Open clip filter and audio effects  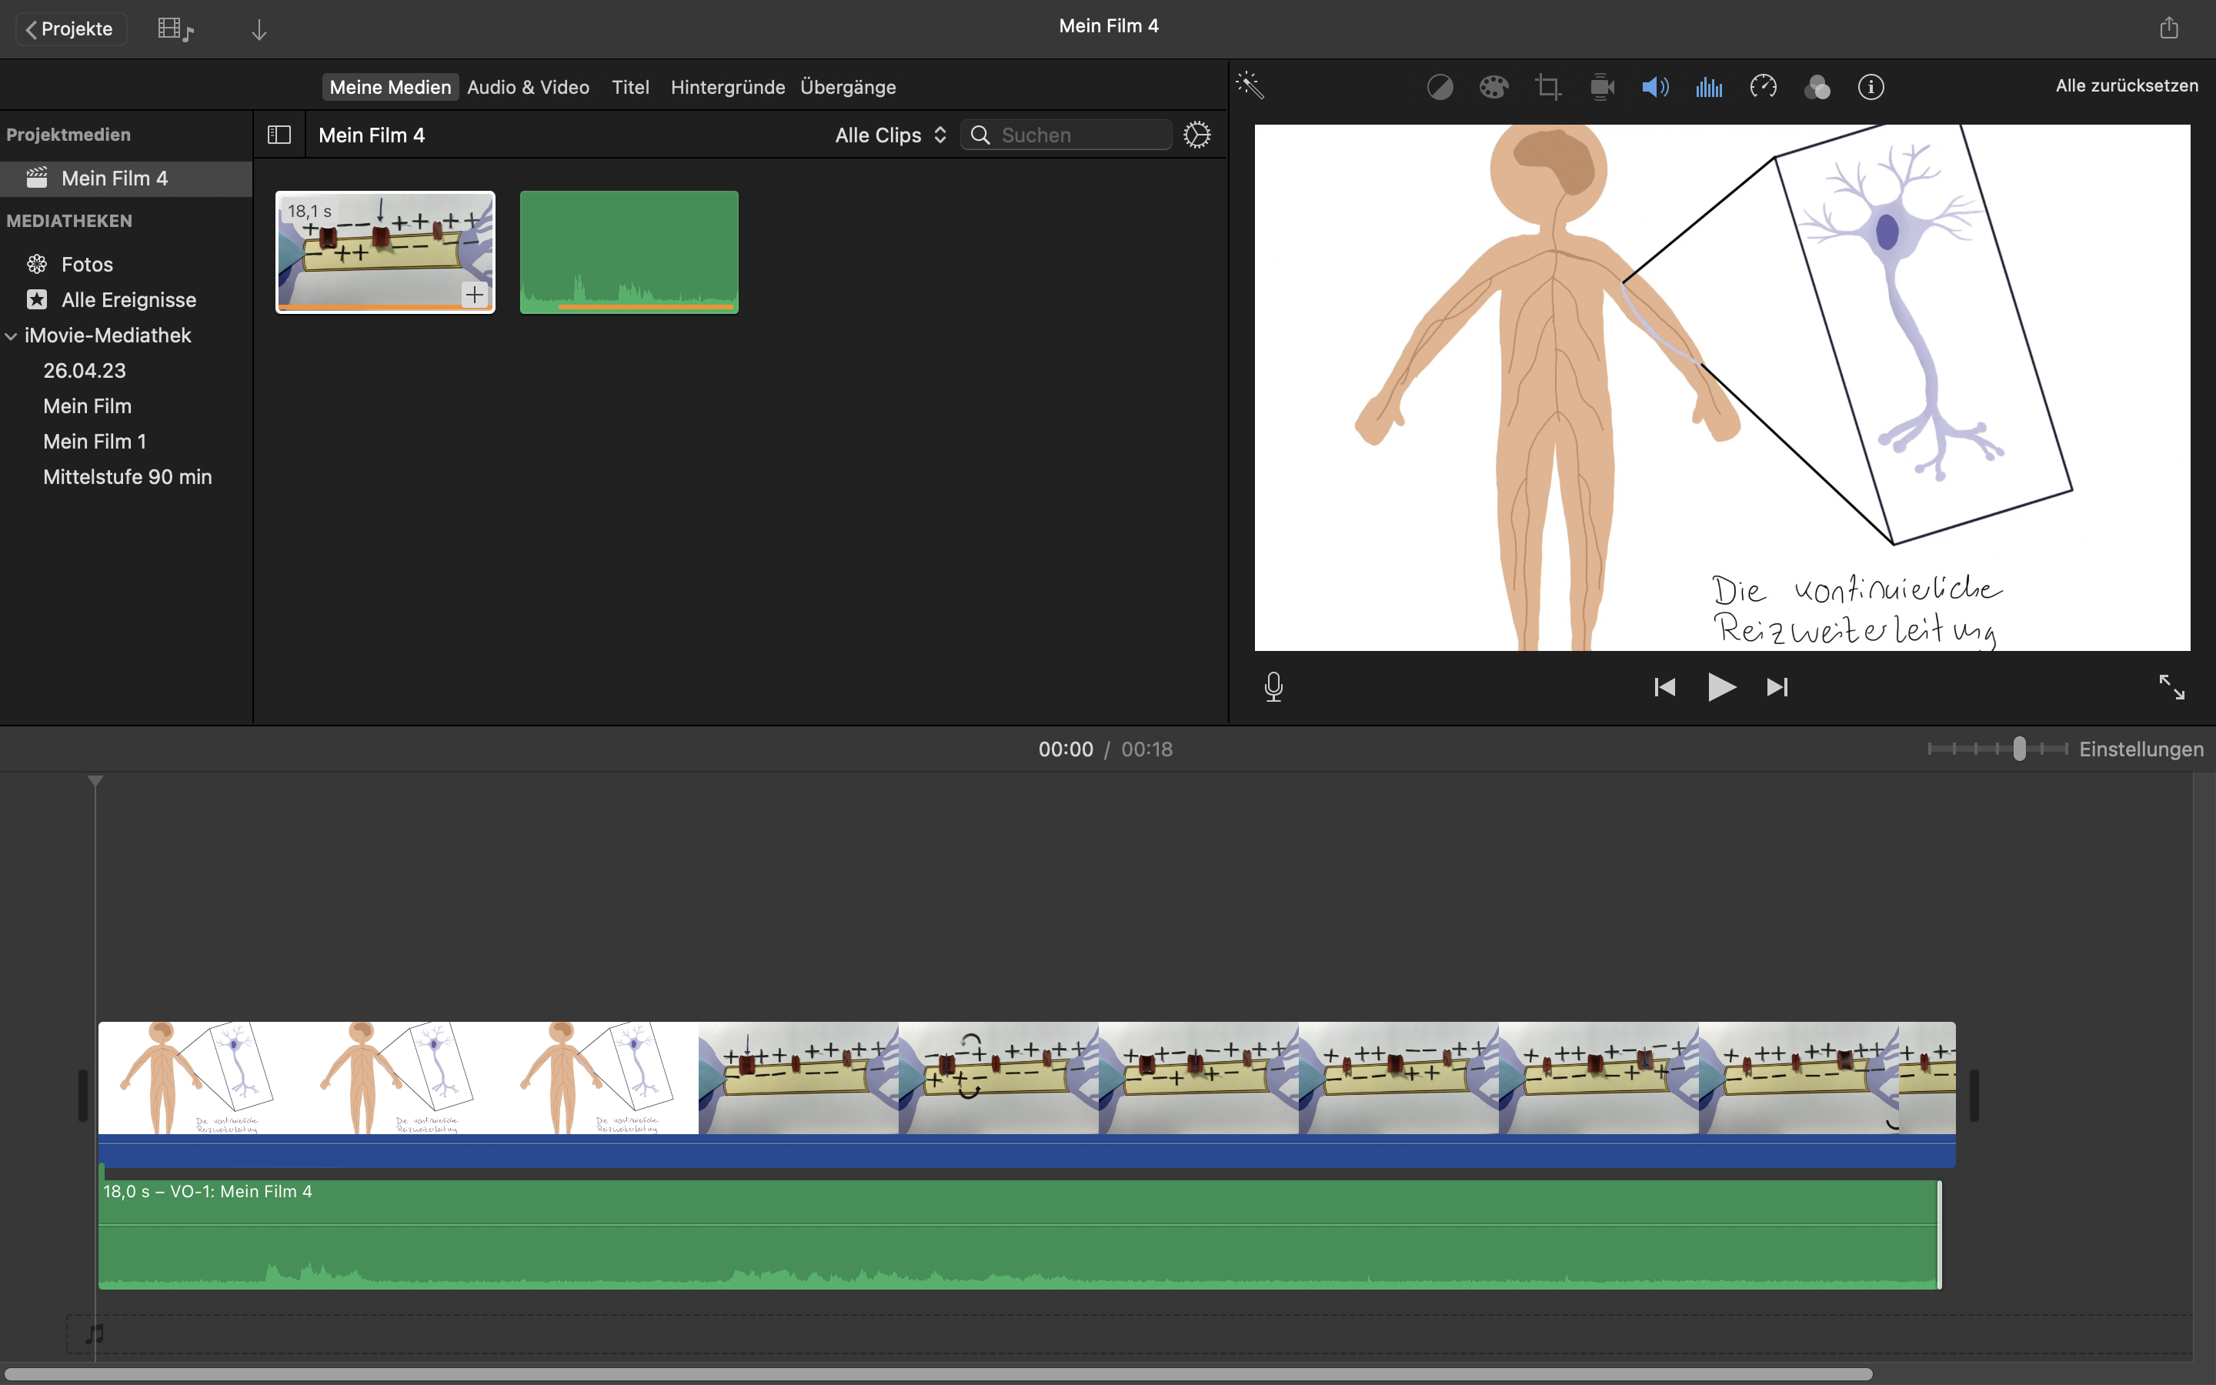click(x=1817, y=87)
